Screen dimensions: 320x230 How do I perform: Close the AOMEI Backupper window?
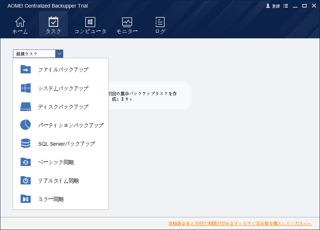click(314, 6)
